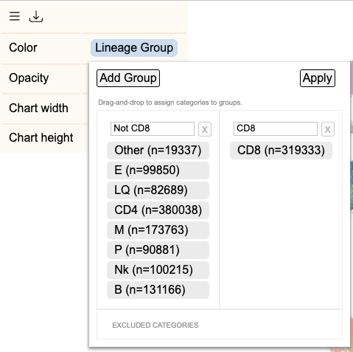Click the Chart width setting label

pos(38,108)
